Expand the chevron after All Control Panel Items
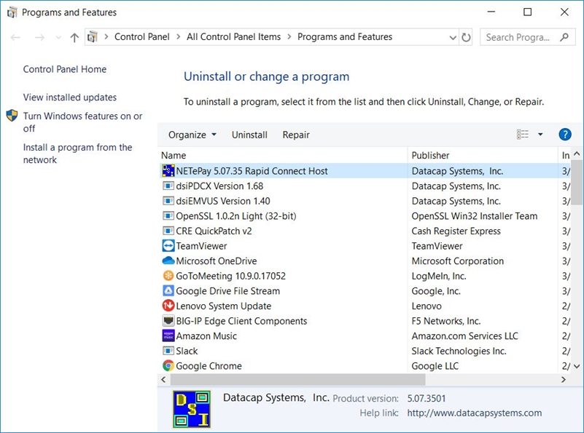This screenshot has height=433, width=584. point(289,37)
